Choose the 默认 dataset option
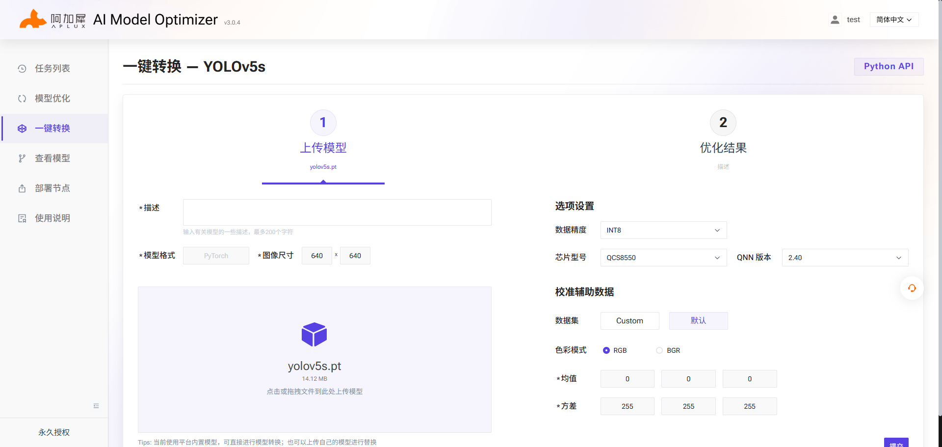 click(698, 321)
